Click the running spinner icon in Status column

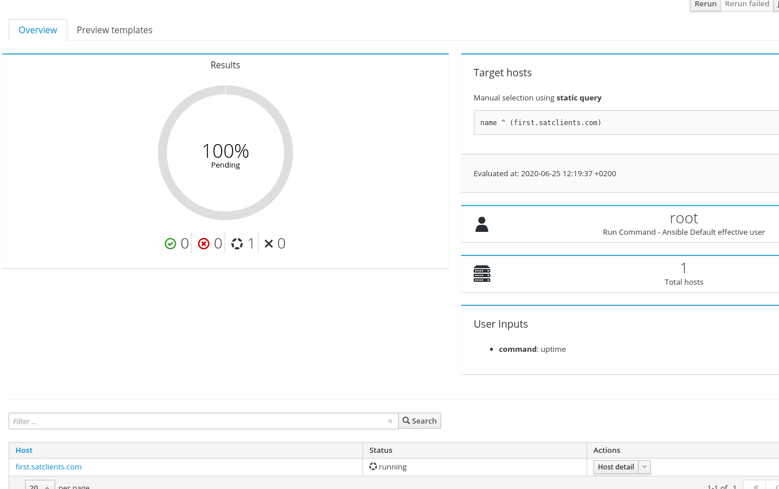point(373,467)
